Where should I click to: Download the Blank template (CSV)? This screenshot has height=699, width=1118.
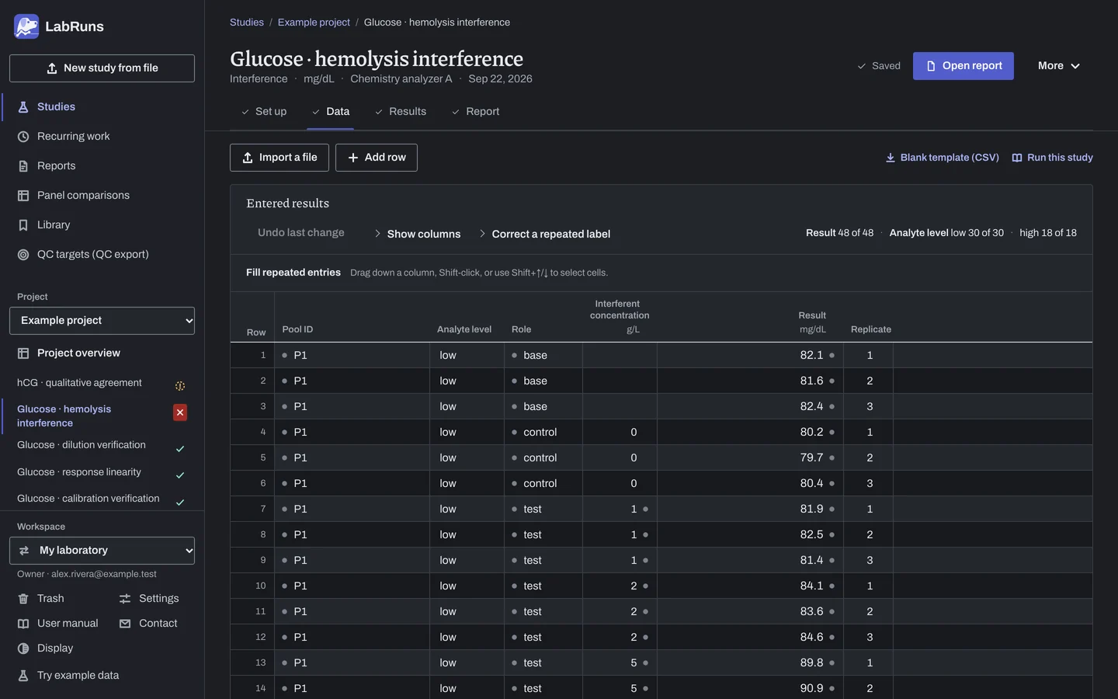(x=943, y=158)
